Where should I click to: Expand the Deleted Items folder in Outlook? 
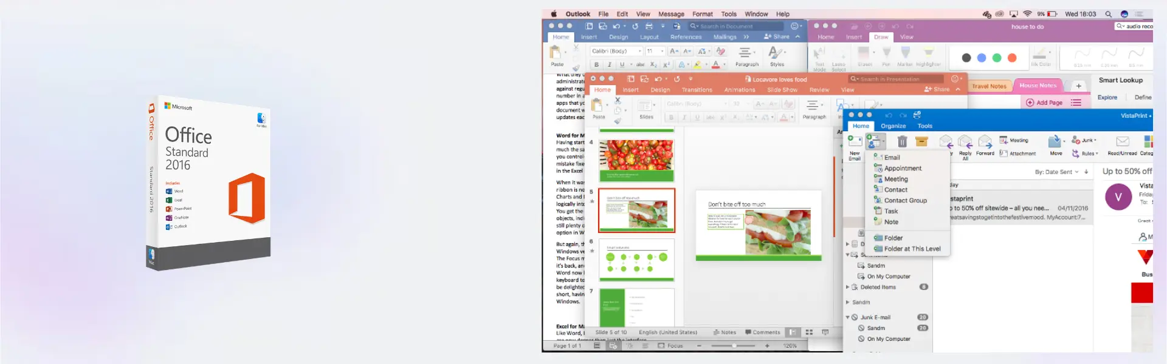click(x=848, y=287)
